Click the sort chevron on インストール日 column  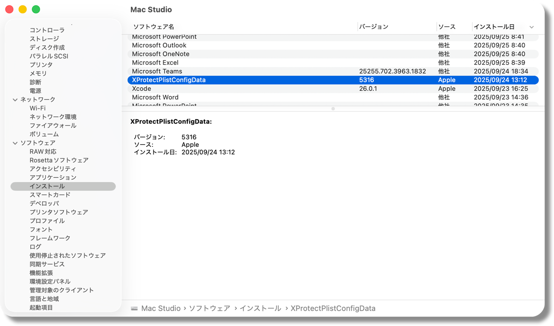531,26
